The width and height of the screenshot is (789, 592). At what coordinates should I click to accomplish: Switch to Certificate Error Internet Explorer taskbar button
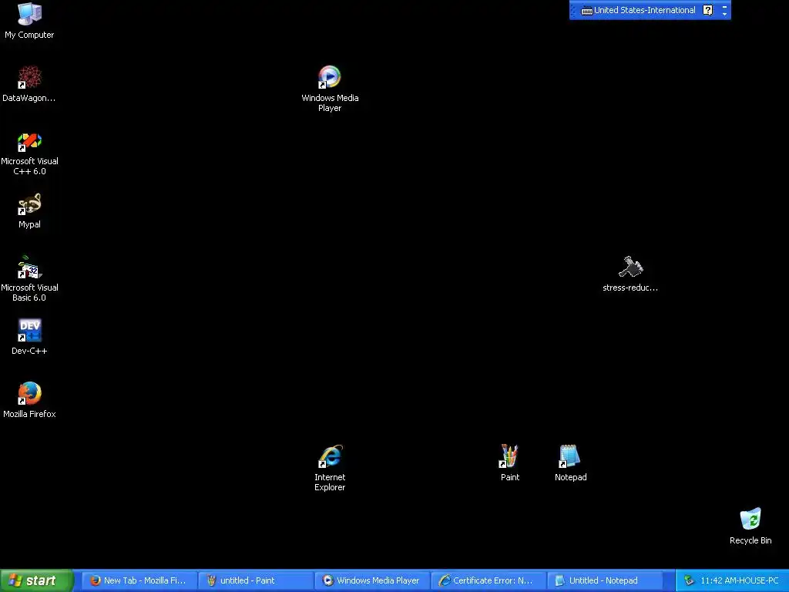(x=488, y=580)
